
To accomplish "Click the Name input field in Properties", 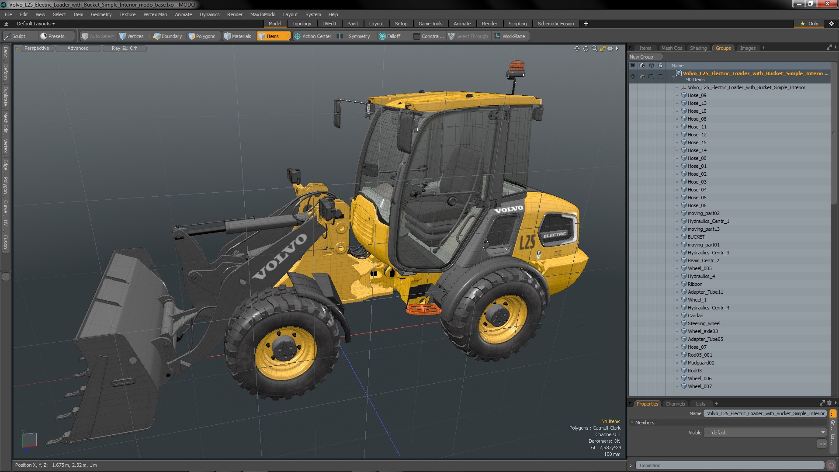I will coord(766,413).
